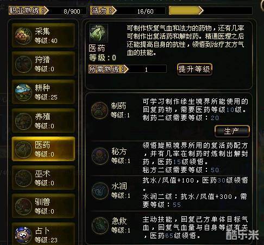Click the 水润 skill round icon
The image size is (264, 245).
(x=100, y=191)
